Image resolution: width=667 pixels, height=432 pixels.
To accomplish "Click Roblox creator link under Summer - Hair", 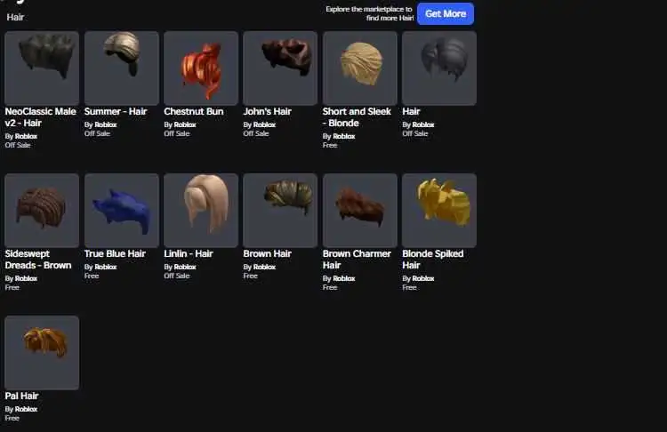I will click(x=106, y=124).
